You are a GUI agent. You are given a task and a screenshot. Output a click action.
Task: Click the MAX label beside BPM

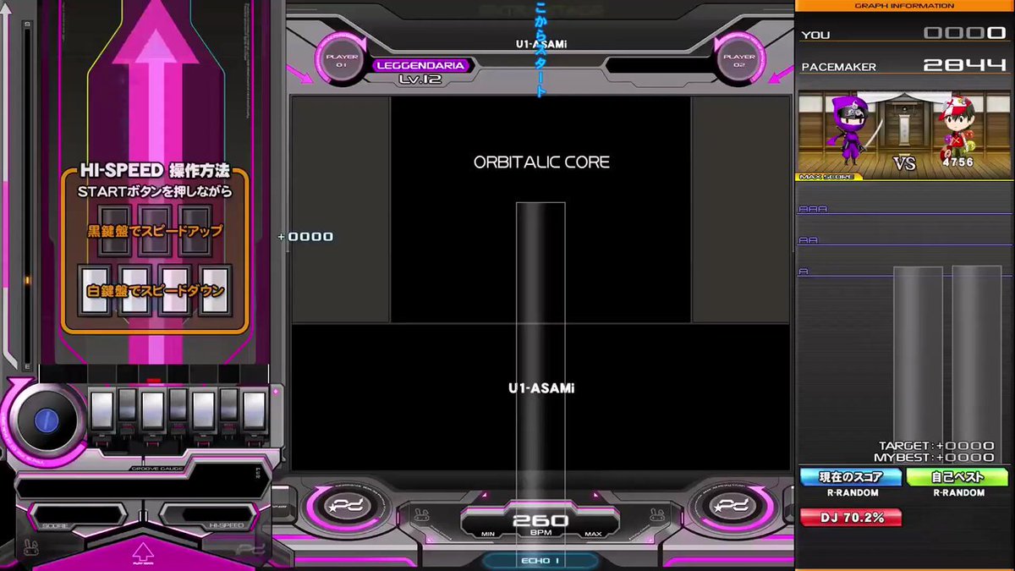pyautogui.click(x=594, y=535)
